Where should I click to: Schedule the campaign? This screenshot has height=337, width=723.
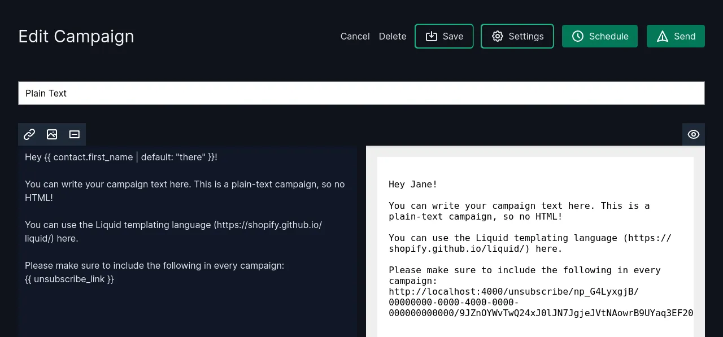coord(600,36)
